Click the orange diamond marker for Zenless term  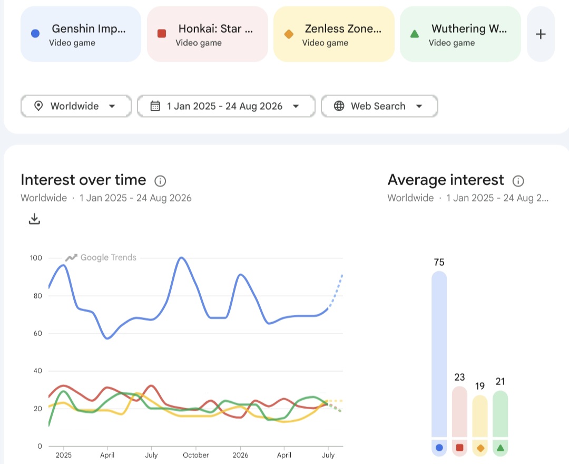[289, 34]
